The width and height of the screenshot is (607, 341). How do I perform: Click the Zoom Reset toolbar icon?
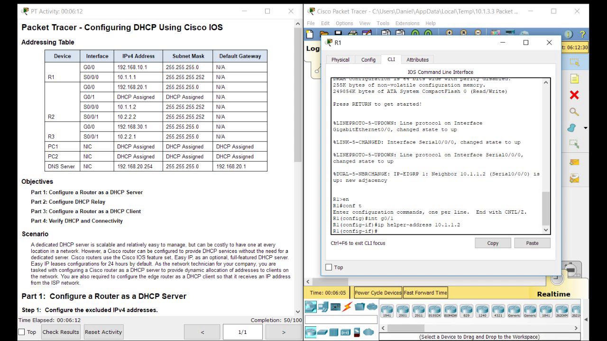463,33
